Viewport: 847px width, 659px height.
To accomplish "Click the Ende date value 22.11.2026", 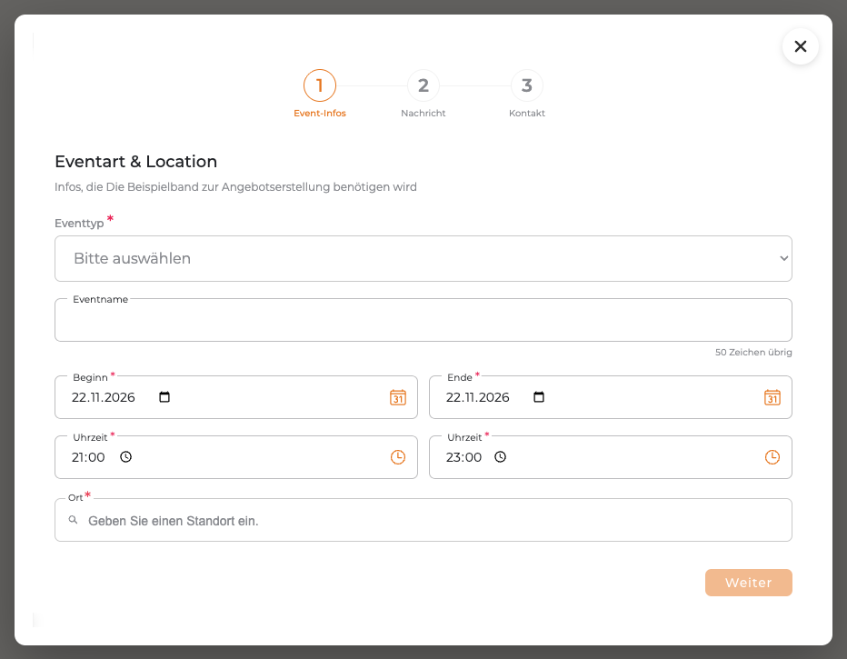I will pyautogui.click(x=477, y=397).
